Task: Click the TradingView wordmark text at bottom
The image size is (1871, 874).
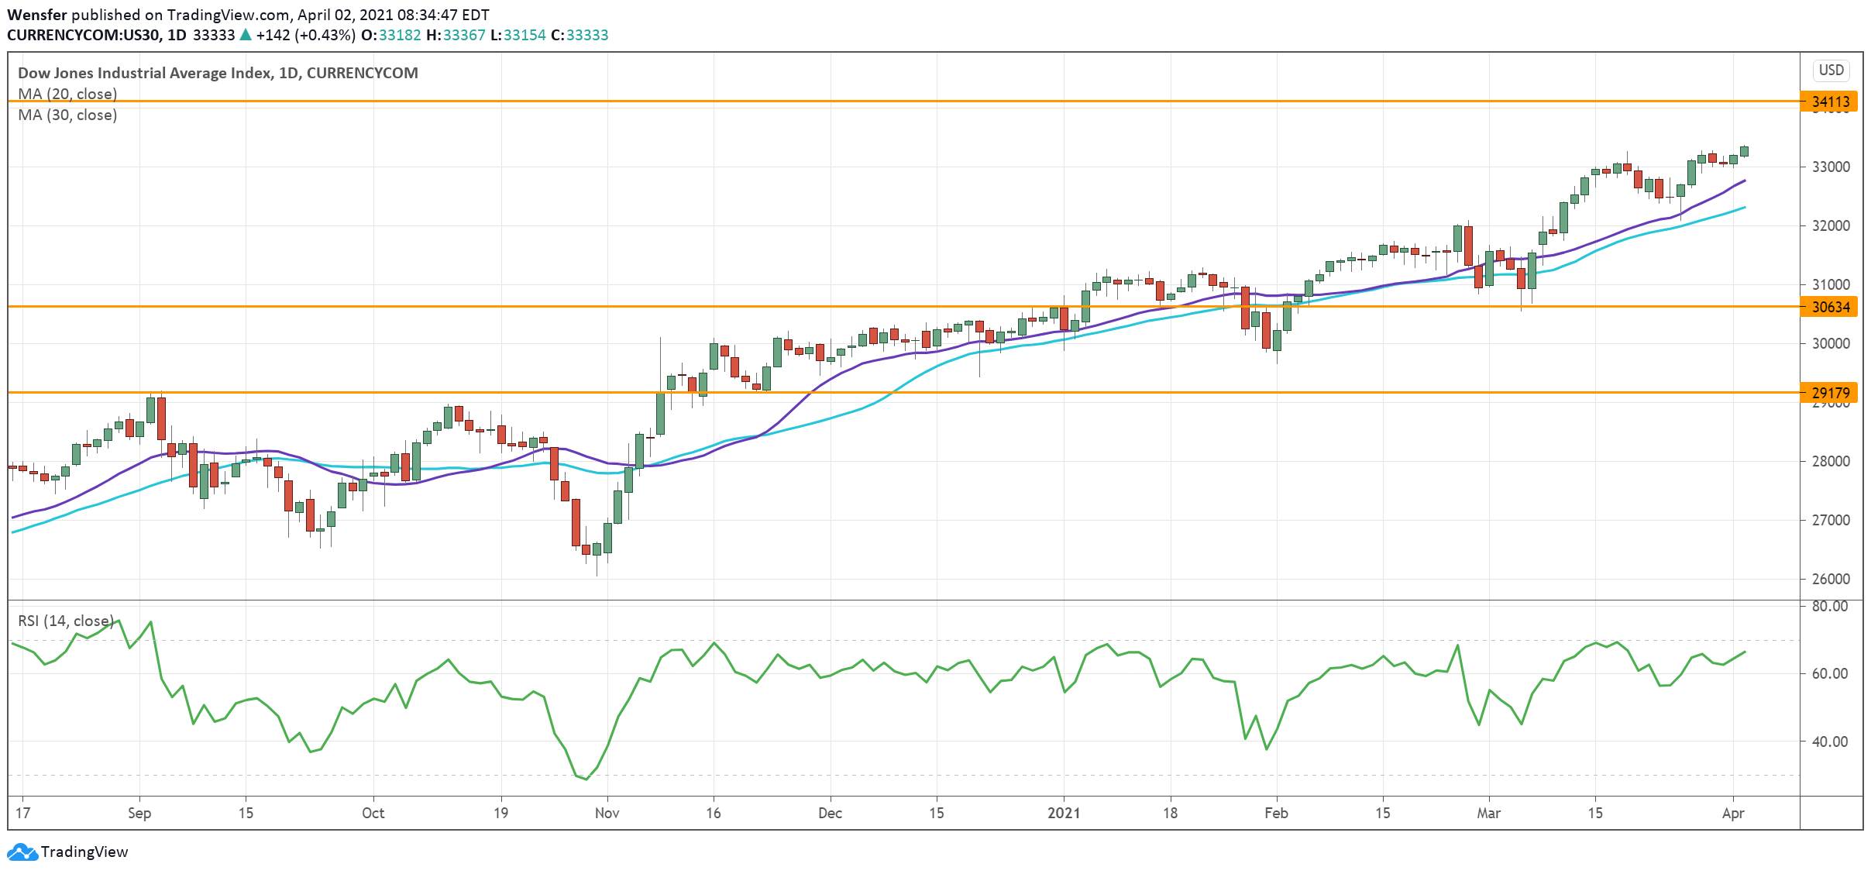Action: click(x=84, y=852)
